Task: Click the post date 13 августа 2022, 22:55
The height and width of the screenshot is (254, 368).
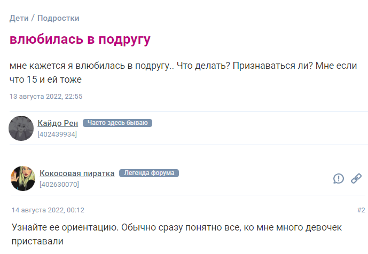Action: point(46,97)
